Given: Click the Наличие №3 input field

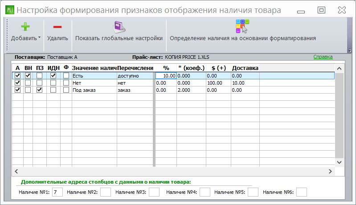Looking at the screenshot, I should 154,192.
